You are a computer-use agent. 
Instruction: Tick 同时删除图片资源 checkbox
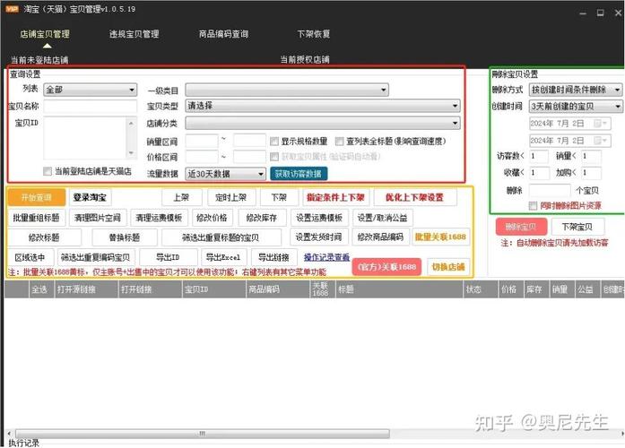click(533, 205)
